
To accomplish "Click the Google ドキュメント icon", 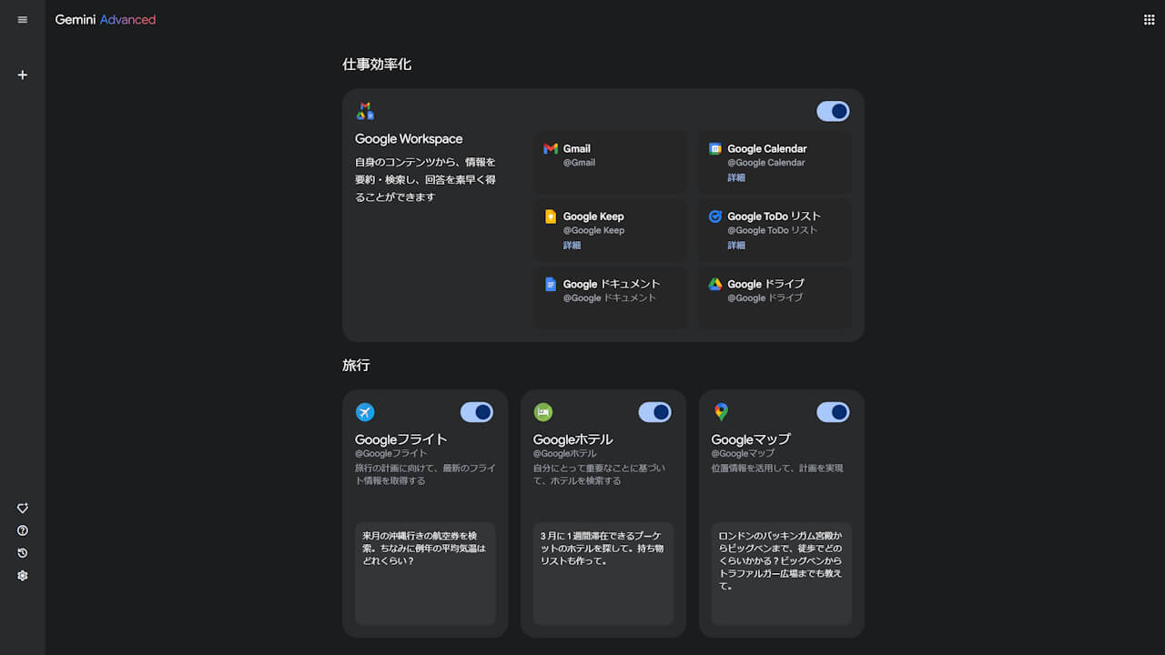I will 551,283.
